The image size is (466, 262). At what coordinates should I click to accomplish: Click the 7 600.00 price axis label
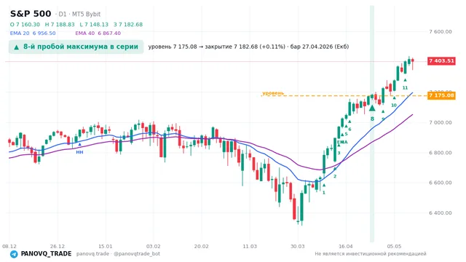tap(441, 32)
